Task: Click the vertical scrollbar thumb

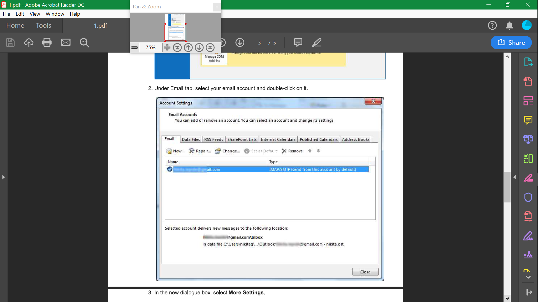Action: (x=507, y=187)
